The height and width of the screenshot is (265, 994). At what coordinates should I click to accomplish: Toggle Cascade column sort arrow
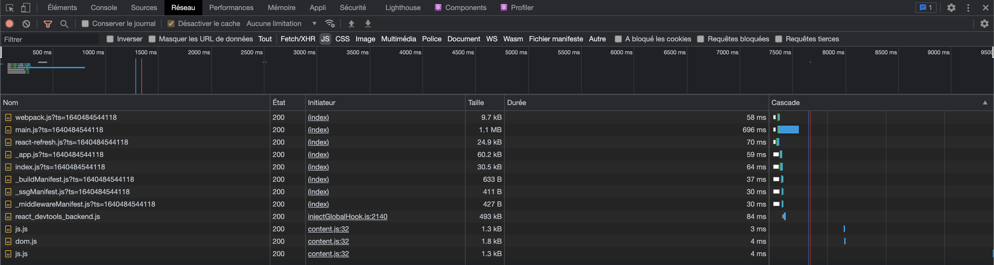click(985, 102)
